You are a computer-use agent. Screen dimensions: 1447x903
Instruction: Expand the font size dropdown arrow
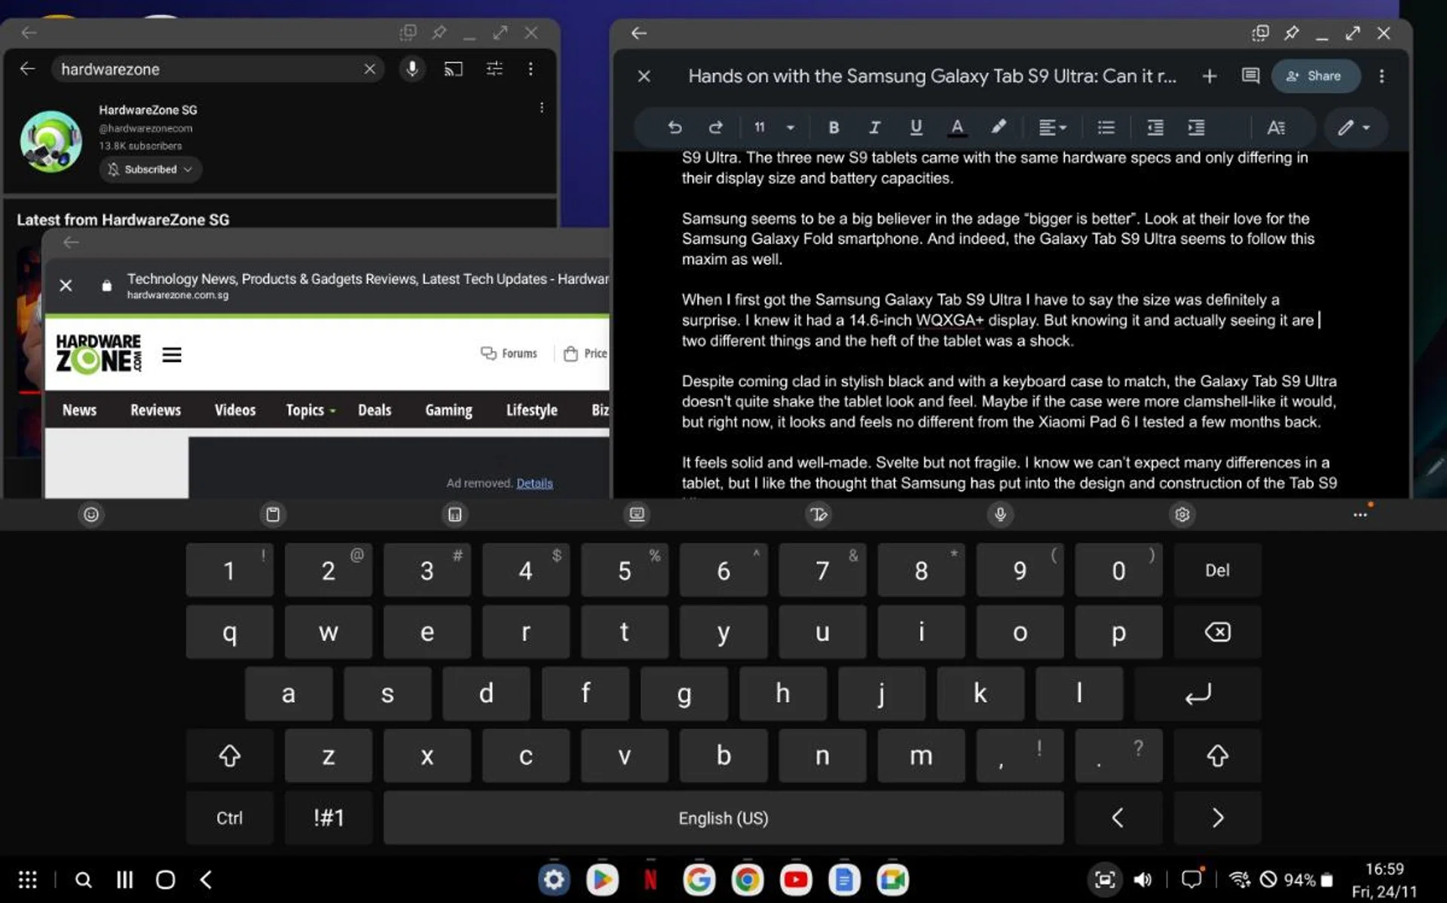click(790, 127)
